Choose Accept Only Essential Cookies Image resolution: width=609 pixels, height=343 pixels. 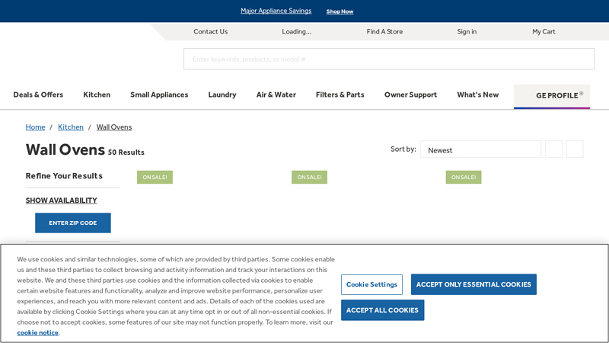click(473, 284)
